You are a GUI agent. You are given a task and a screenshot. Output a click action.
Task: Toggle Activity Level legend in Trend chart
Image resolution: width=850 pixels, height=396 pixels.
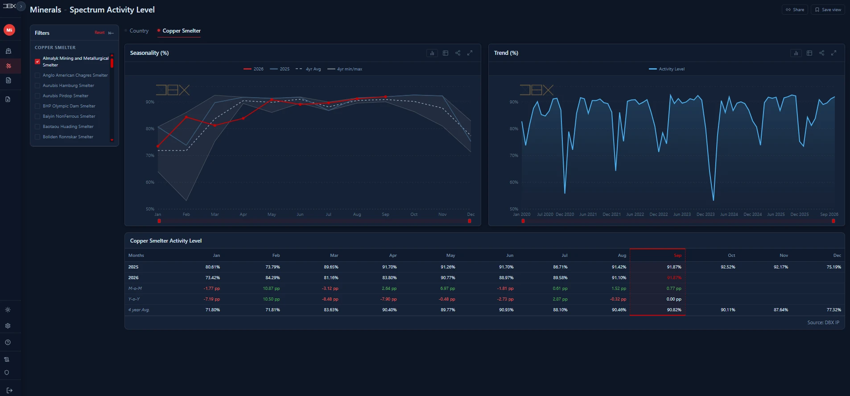click(x=667, y=69)
